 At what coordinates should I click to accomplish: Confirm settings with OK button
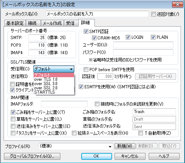(x=97, y=156)
